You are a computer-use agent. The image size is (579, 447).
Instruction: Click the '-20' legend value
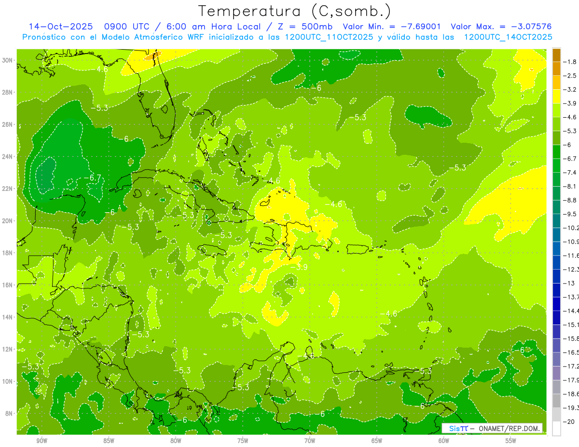point(569,421)
